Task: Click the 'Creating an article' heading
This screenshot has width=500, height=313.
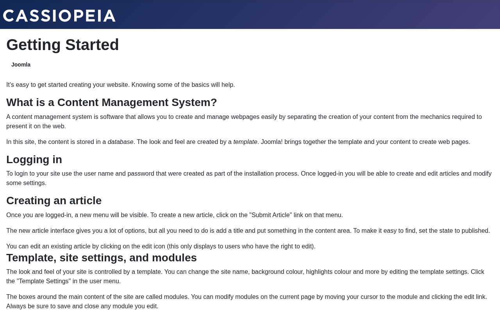Action: click(x=54, y=201)
